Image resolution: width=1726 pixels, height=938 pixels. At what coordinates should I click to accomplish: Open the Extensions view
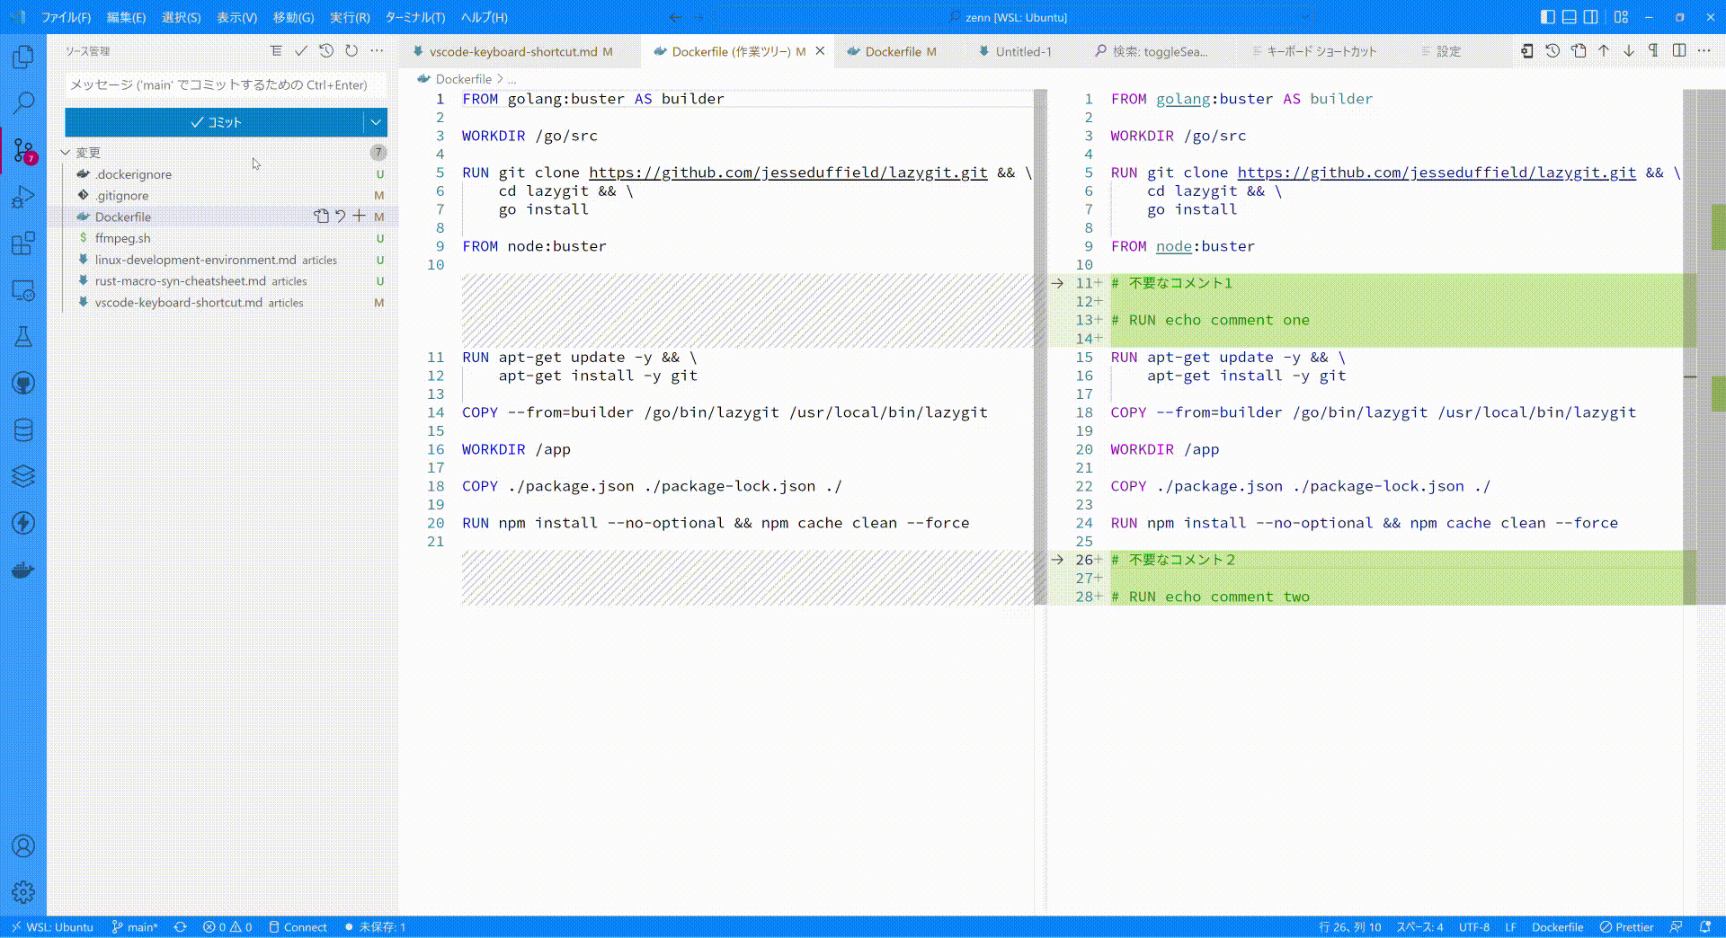click(23, 243)
